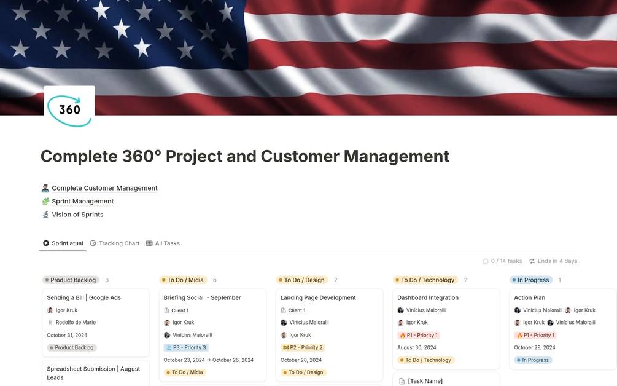Open the Vision of Sprints link
617x386 pixels.
(x=78, y=214)
